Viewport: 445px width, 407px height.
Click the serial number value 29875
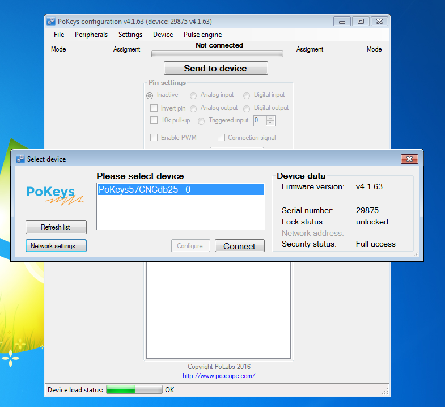point(367,210)
